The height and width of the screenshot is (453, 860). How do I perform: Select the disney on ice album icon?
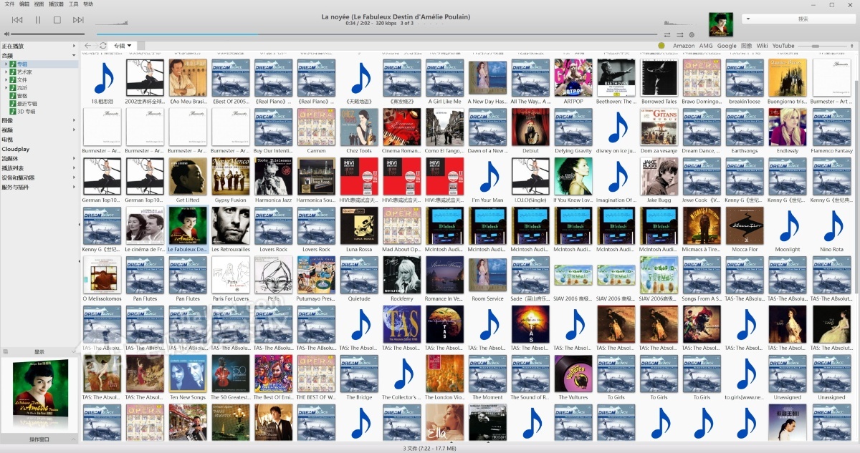pos(617,127)
